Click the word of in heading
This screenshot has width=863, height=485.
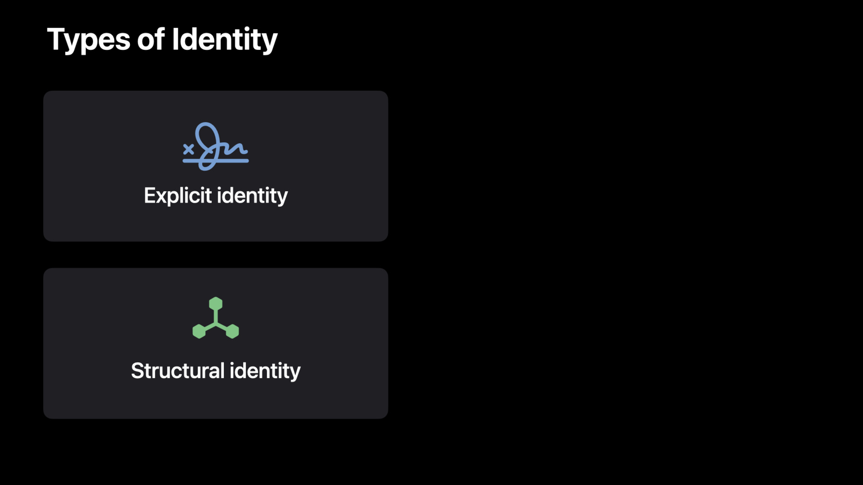pos(151,39)
